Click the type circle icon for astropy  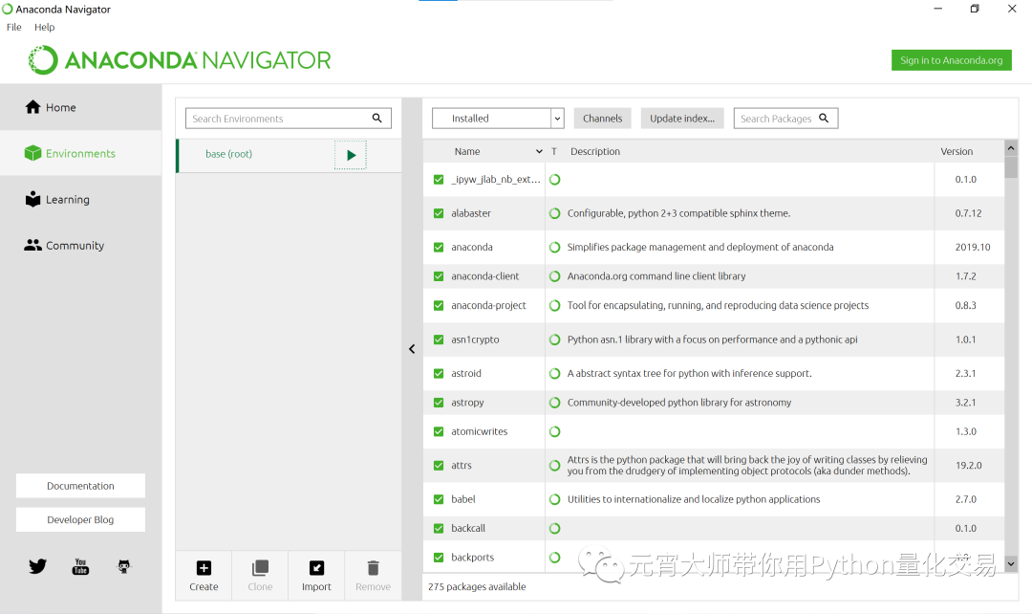555,403
